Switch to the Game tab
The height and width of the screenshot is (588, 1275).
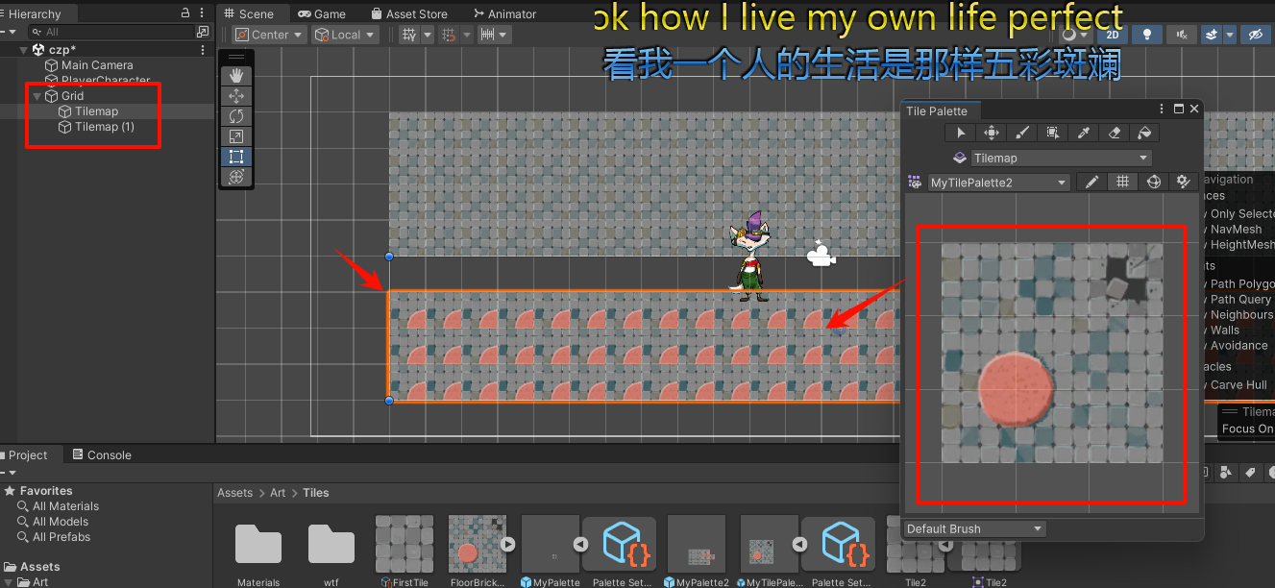(322, 13)
